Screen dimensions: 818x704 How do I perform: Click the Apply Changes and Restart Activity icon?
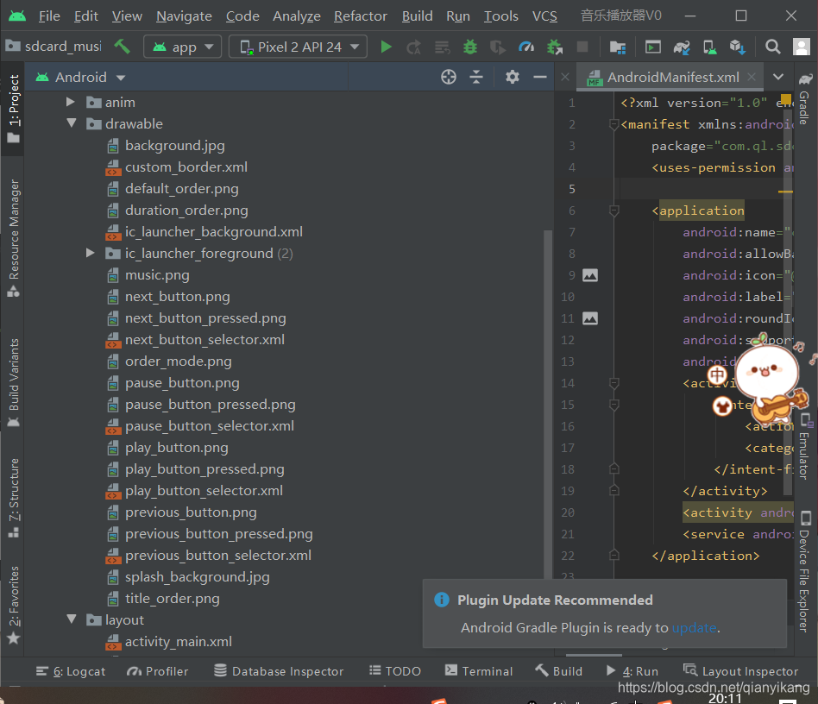click(x=414, y=47)
